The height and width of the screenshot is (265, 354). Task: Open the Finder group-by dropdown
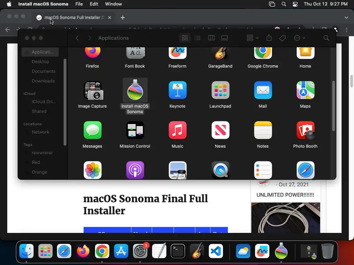[252, 38]
